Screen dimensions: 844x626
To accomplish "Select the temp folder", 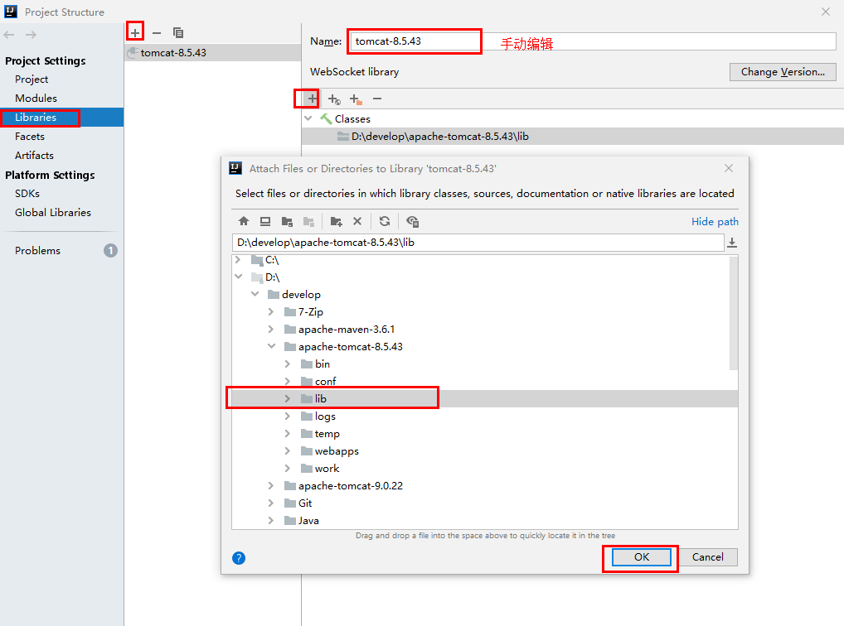I will (x=327, y=433).
